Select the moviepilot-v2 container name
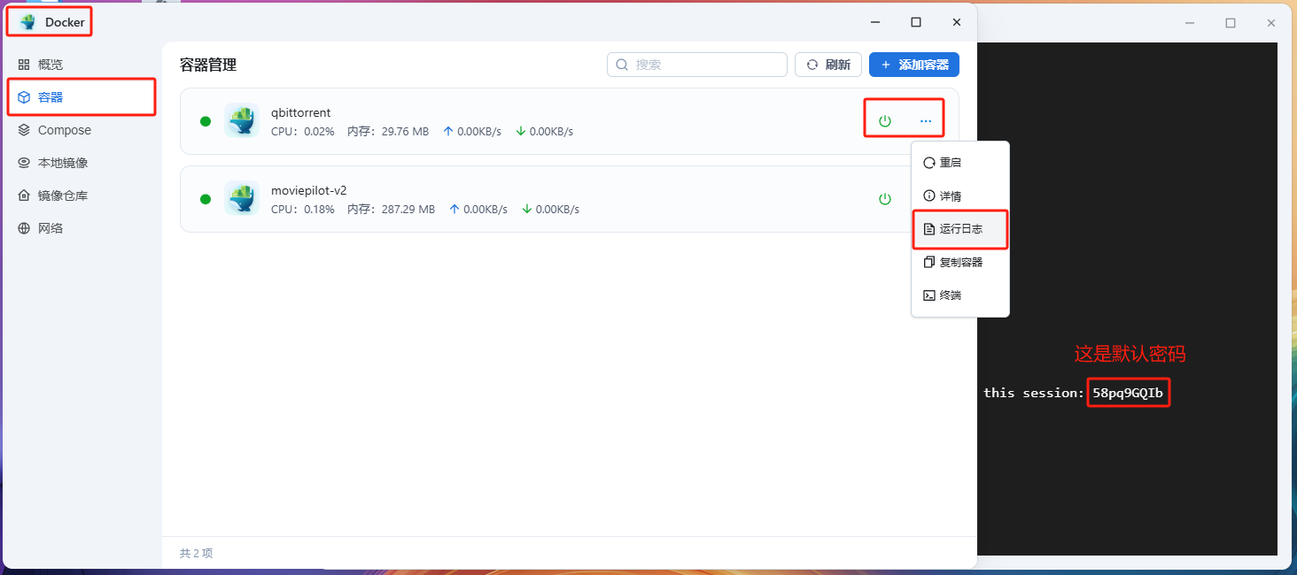Viewport: 1297px width, 575px height. click(309, 190)
